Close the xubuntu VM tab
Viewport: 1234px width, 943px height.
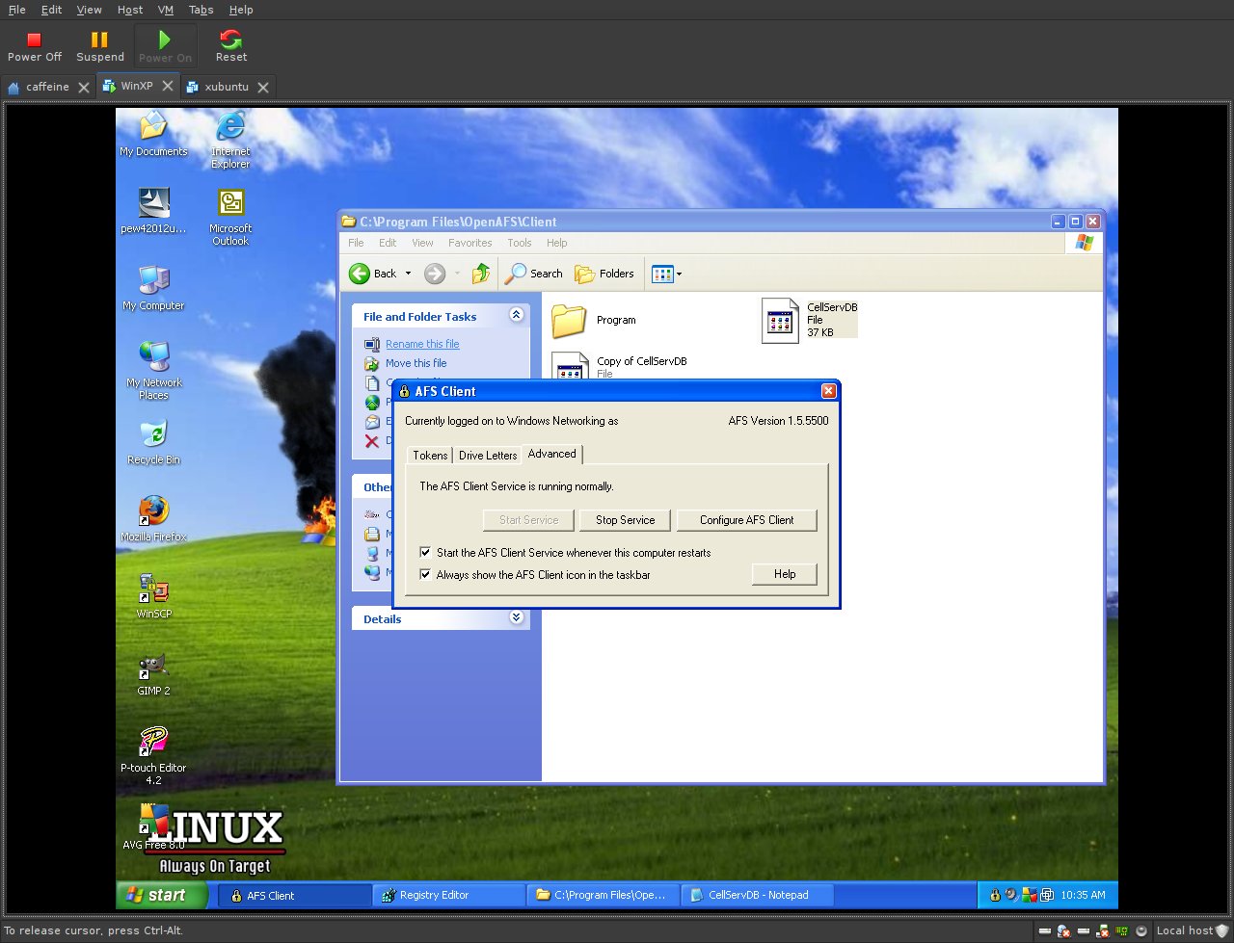262,88
